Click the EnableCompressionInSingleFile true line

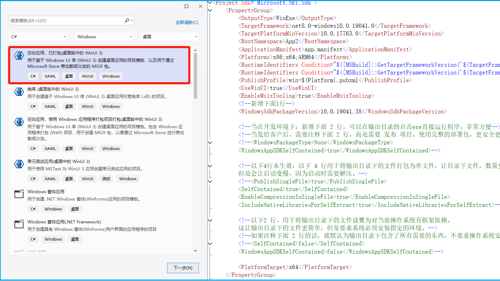coord(344,197)
